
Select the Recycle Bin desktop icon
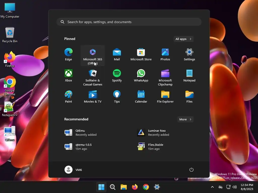click(10, 35)
